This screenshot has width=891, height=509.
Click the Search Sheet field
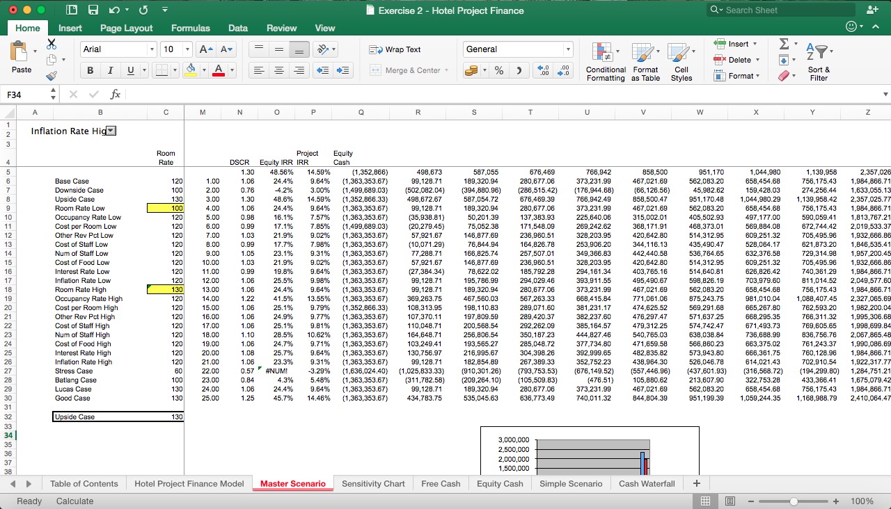pos(780,10)
